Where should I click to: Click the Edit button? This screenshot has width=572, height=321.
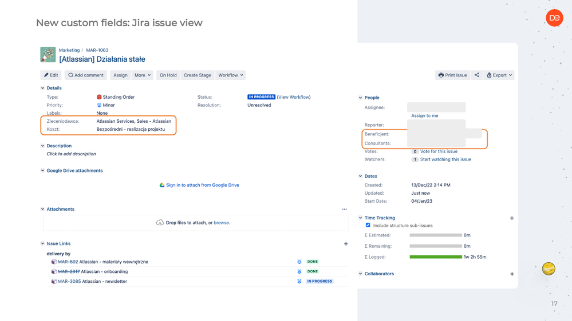click(51, 75)
